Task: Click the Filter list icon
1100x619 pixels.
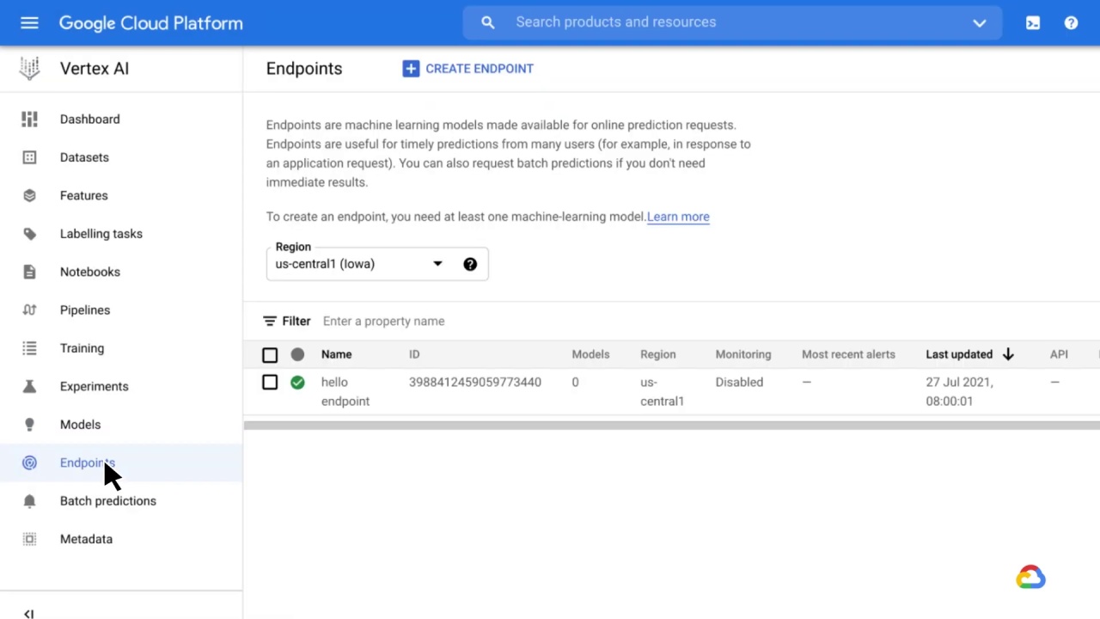Action: click(270, 321)
